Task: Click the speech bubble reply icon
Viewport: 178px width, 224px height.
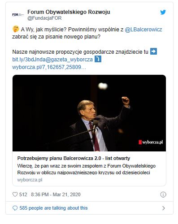Action: [x=15, y=208]
